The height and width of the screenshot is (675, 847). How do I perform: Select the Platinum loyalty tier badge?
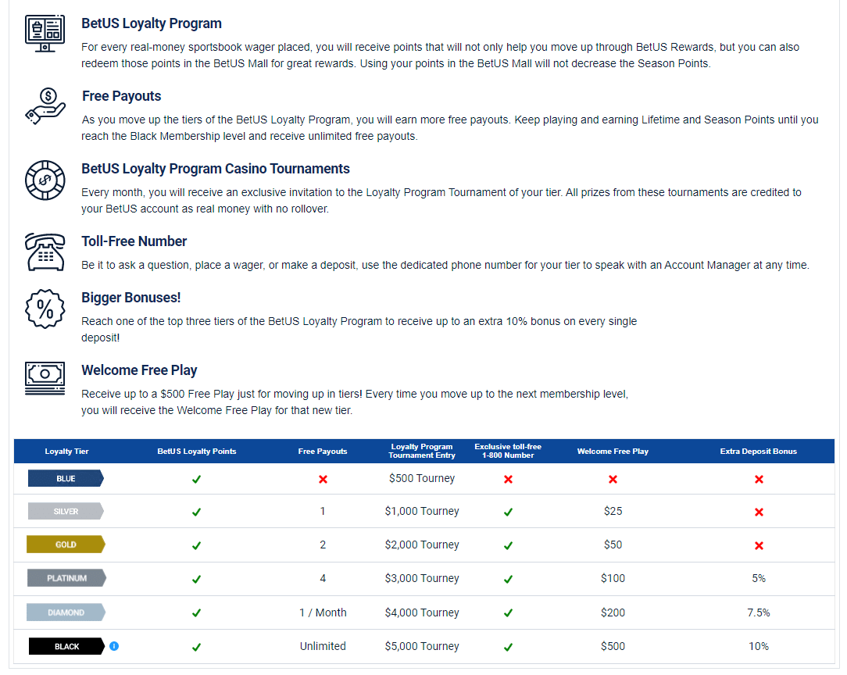66,578
